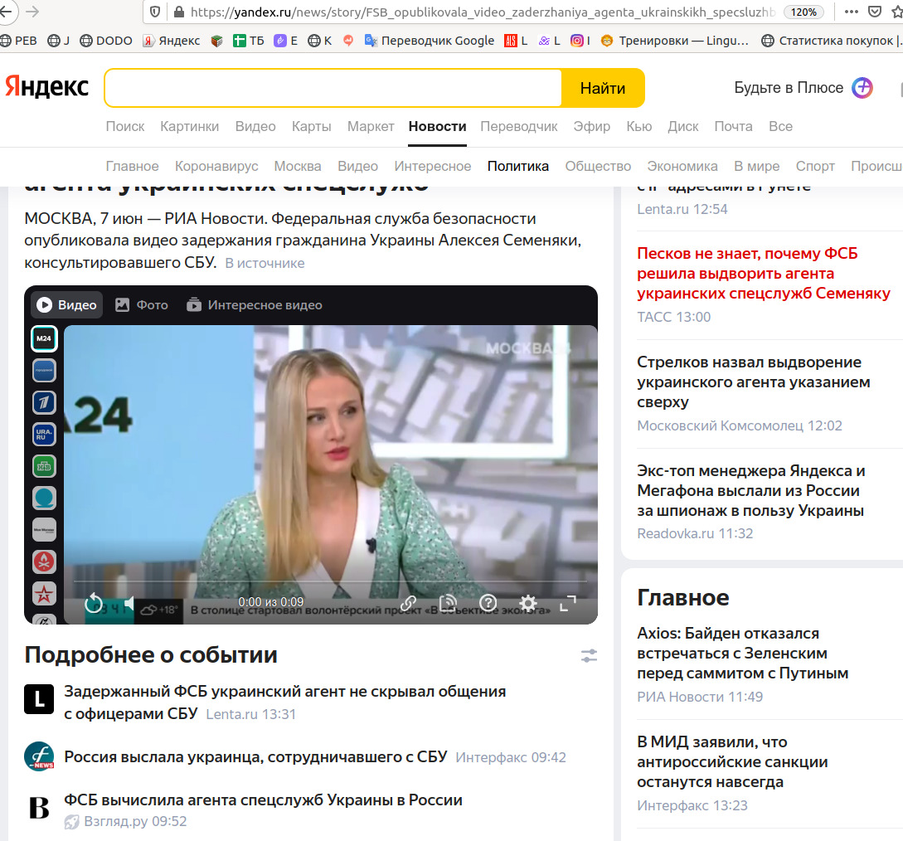
Task: Open Взгляд.ру story ФСБ вычислила агента
Action: (263, 800)
